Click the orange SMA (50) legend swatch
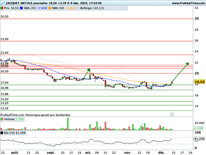 49,8
